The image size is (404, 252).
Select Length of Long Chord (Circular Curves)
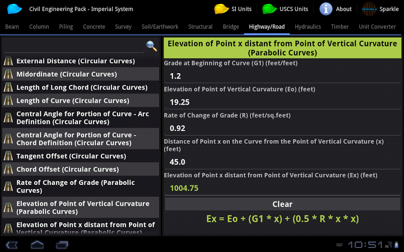81,87
